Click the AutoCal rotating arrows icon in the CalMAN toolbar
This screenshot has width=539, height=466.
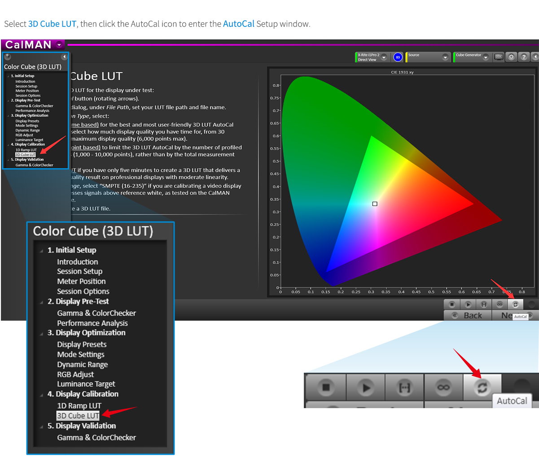515,304
